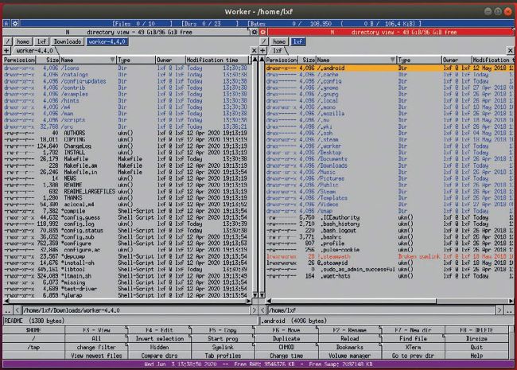The width and height of the screenshot is (517, 370).
Task: Click the Permission column header in left panel
Action: (19, 60)
